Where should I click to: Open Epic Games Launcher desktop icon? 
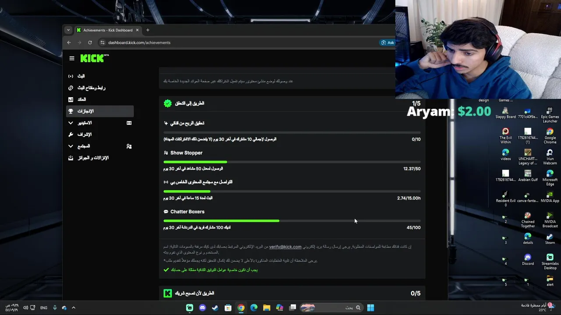click(550, 115)
